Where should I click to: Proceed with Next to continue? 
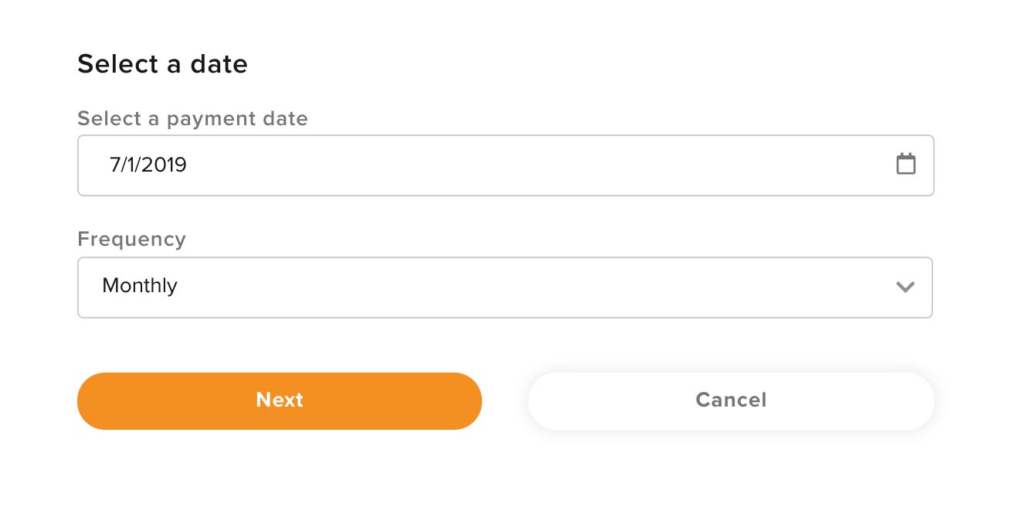280,400
